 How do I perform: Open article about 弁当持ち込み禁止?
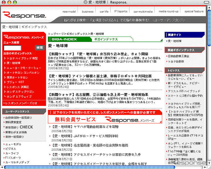(98, 54)
